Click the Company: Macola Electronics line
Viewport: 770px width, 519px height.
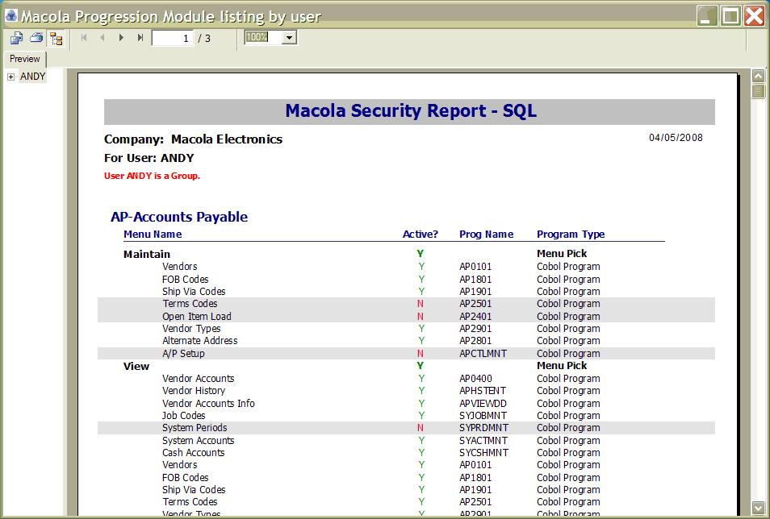click(193, 139)
